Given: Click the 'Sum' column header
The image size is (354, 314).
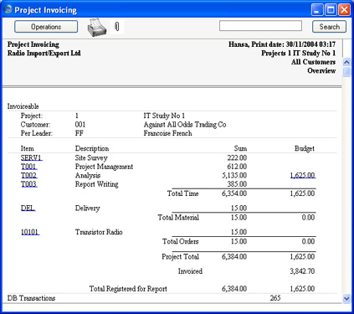Looking at the screenshot, I should [240, 148].
